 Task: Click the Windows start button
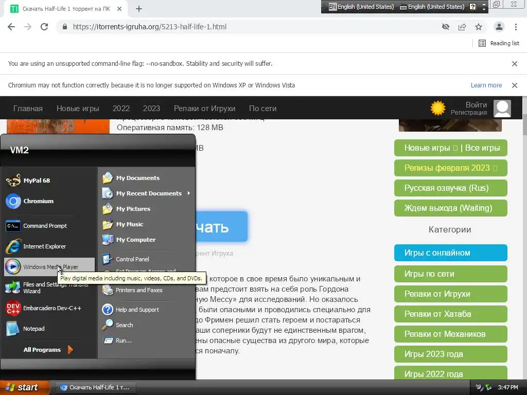(24, 387)
